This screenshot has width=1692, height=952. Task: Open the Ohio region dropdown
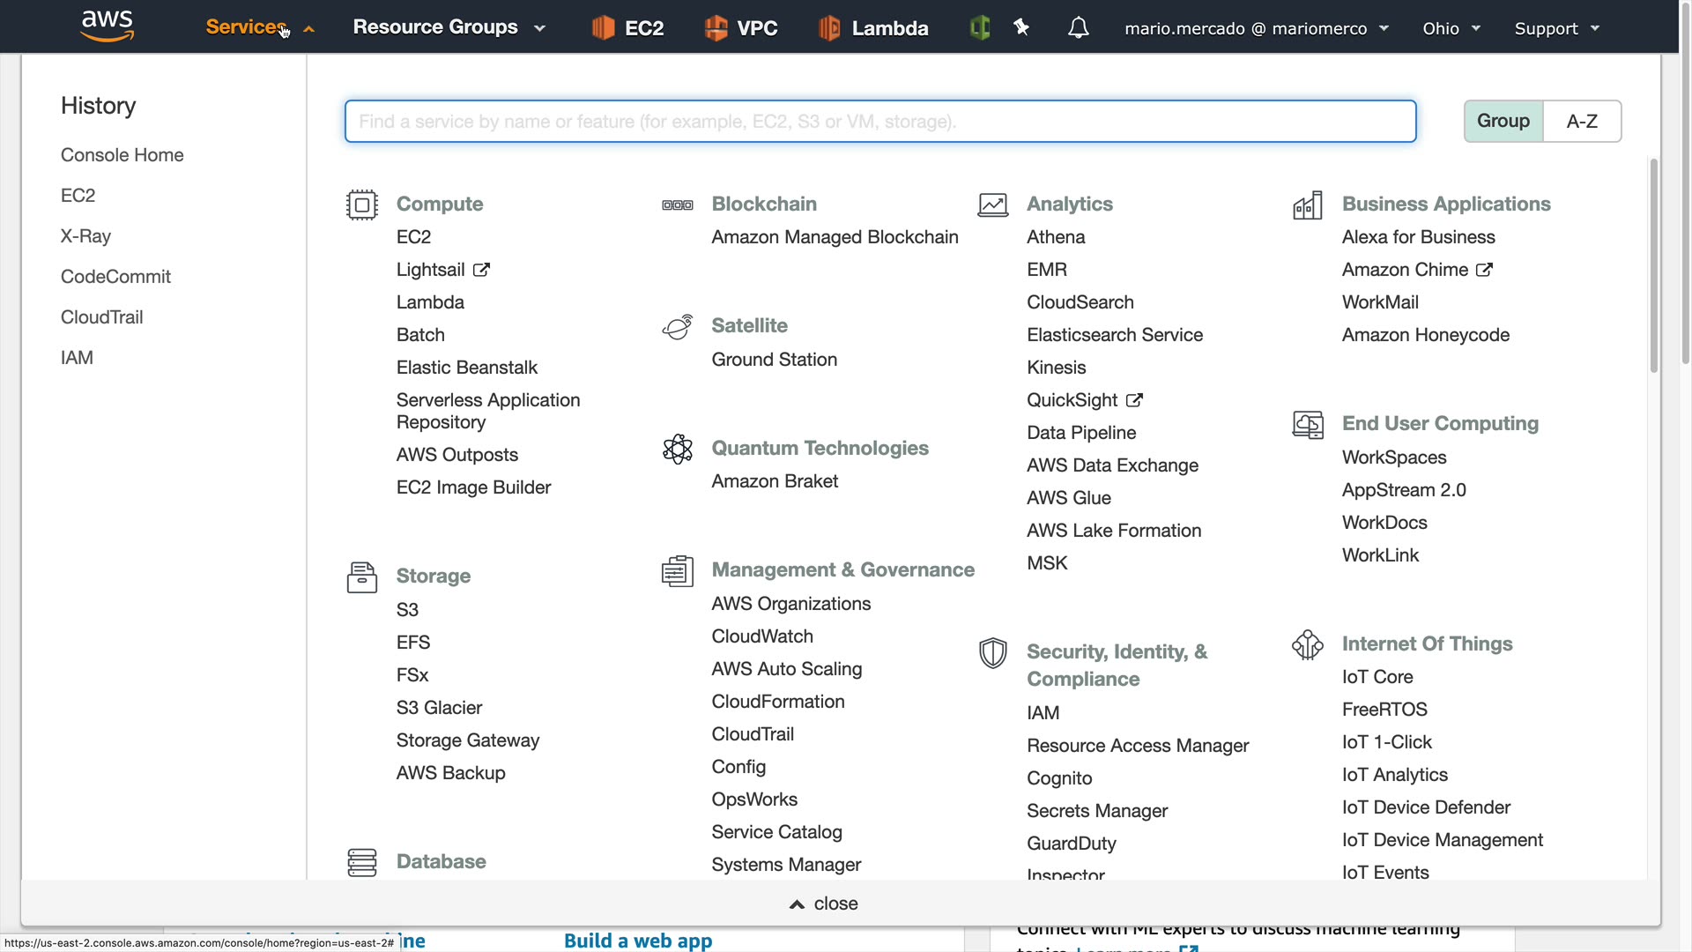click(x=1451, y=28)
